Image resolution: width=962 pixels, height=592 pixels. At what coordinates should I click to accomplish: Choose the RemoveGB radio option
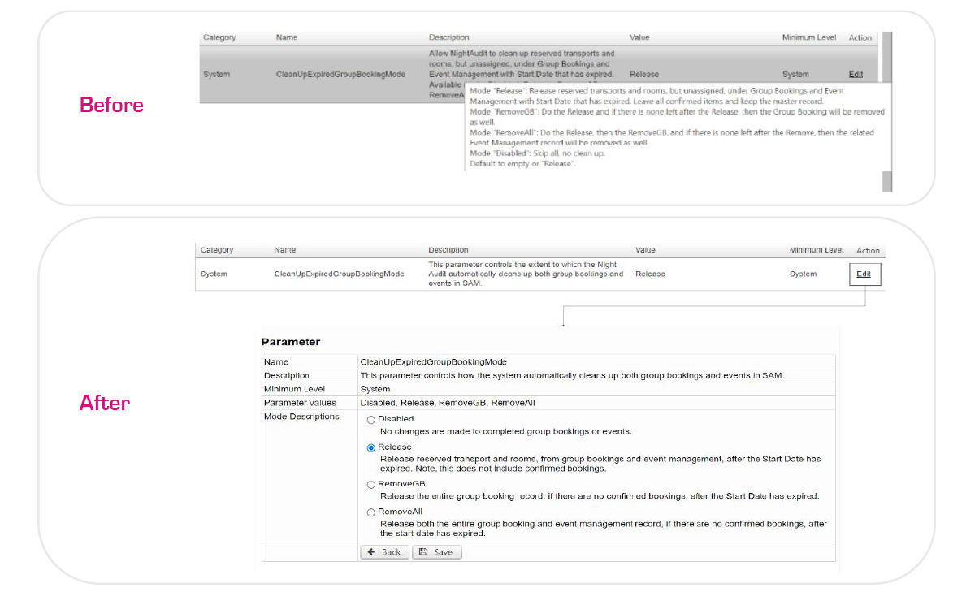click(x=371, y=485)
